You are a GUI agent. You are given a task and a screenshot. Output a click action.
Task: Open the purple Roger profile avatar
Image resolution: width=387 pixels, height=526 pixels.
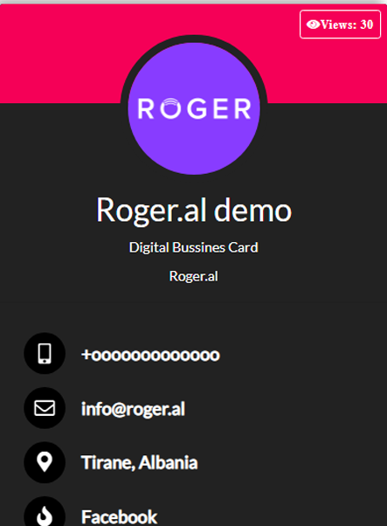tap(194, 108)
